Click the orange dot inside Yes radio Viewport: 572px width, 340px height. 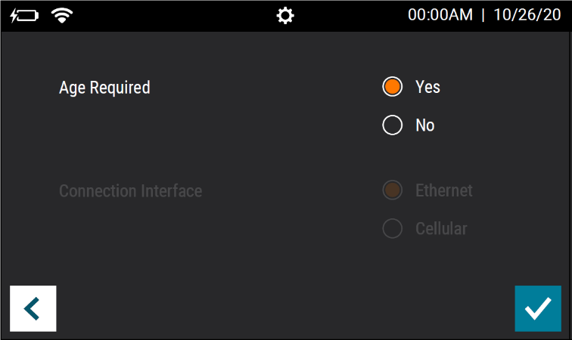coord(393,87)
